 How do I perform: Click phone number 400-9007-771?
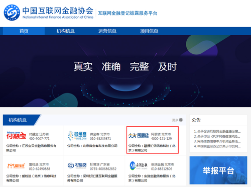39,139
